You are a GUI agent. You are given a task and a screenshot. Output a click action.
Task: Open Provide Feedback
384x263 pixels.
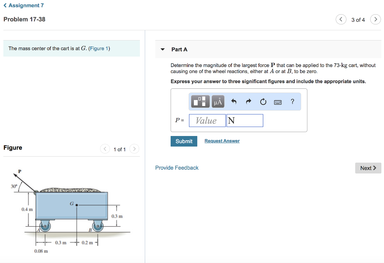177,167
